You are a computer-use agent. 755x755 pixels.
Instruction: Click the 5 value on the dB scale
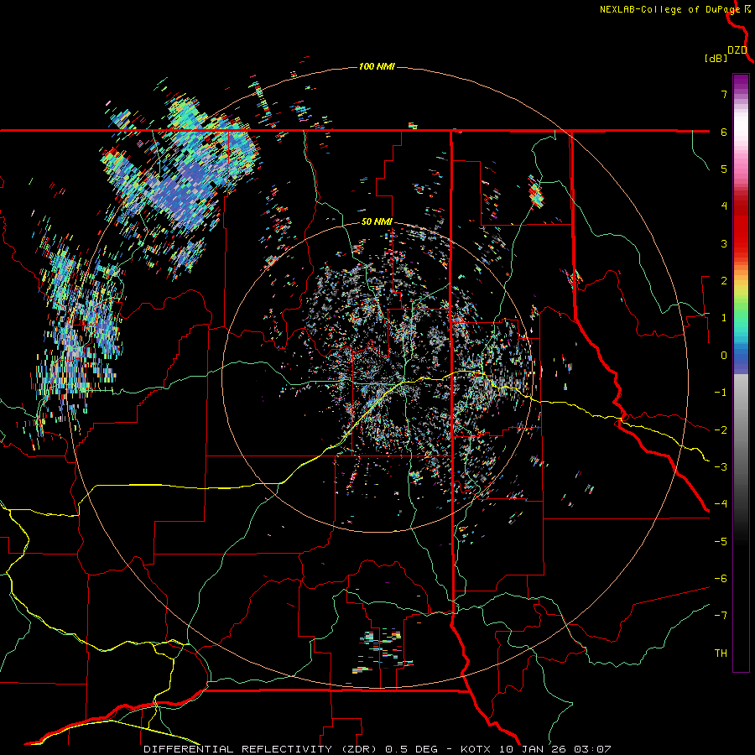coord(724,169)
